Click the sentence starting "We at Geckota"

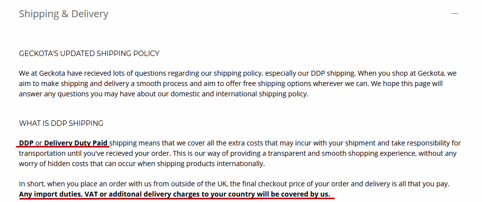[148, 73]
